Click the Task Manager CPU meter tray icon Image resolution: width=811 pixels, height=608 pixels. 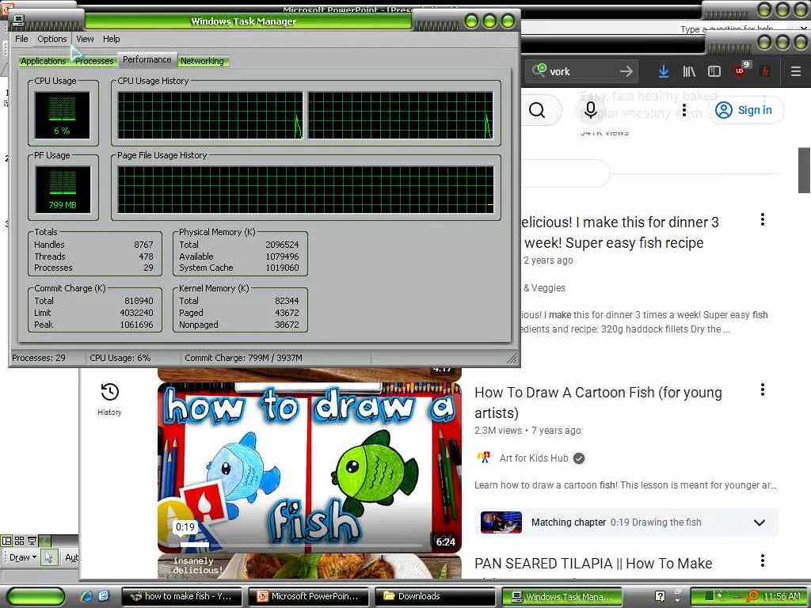[710, 596]
